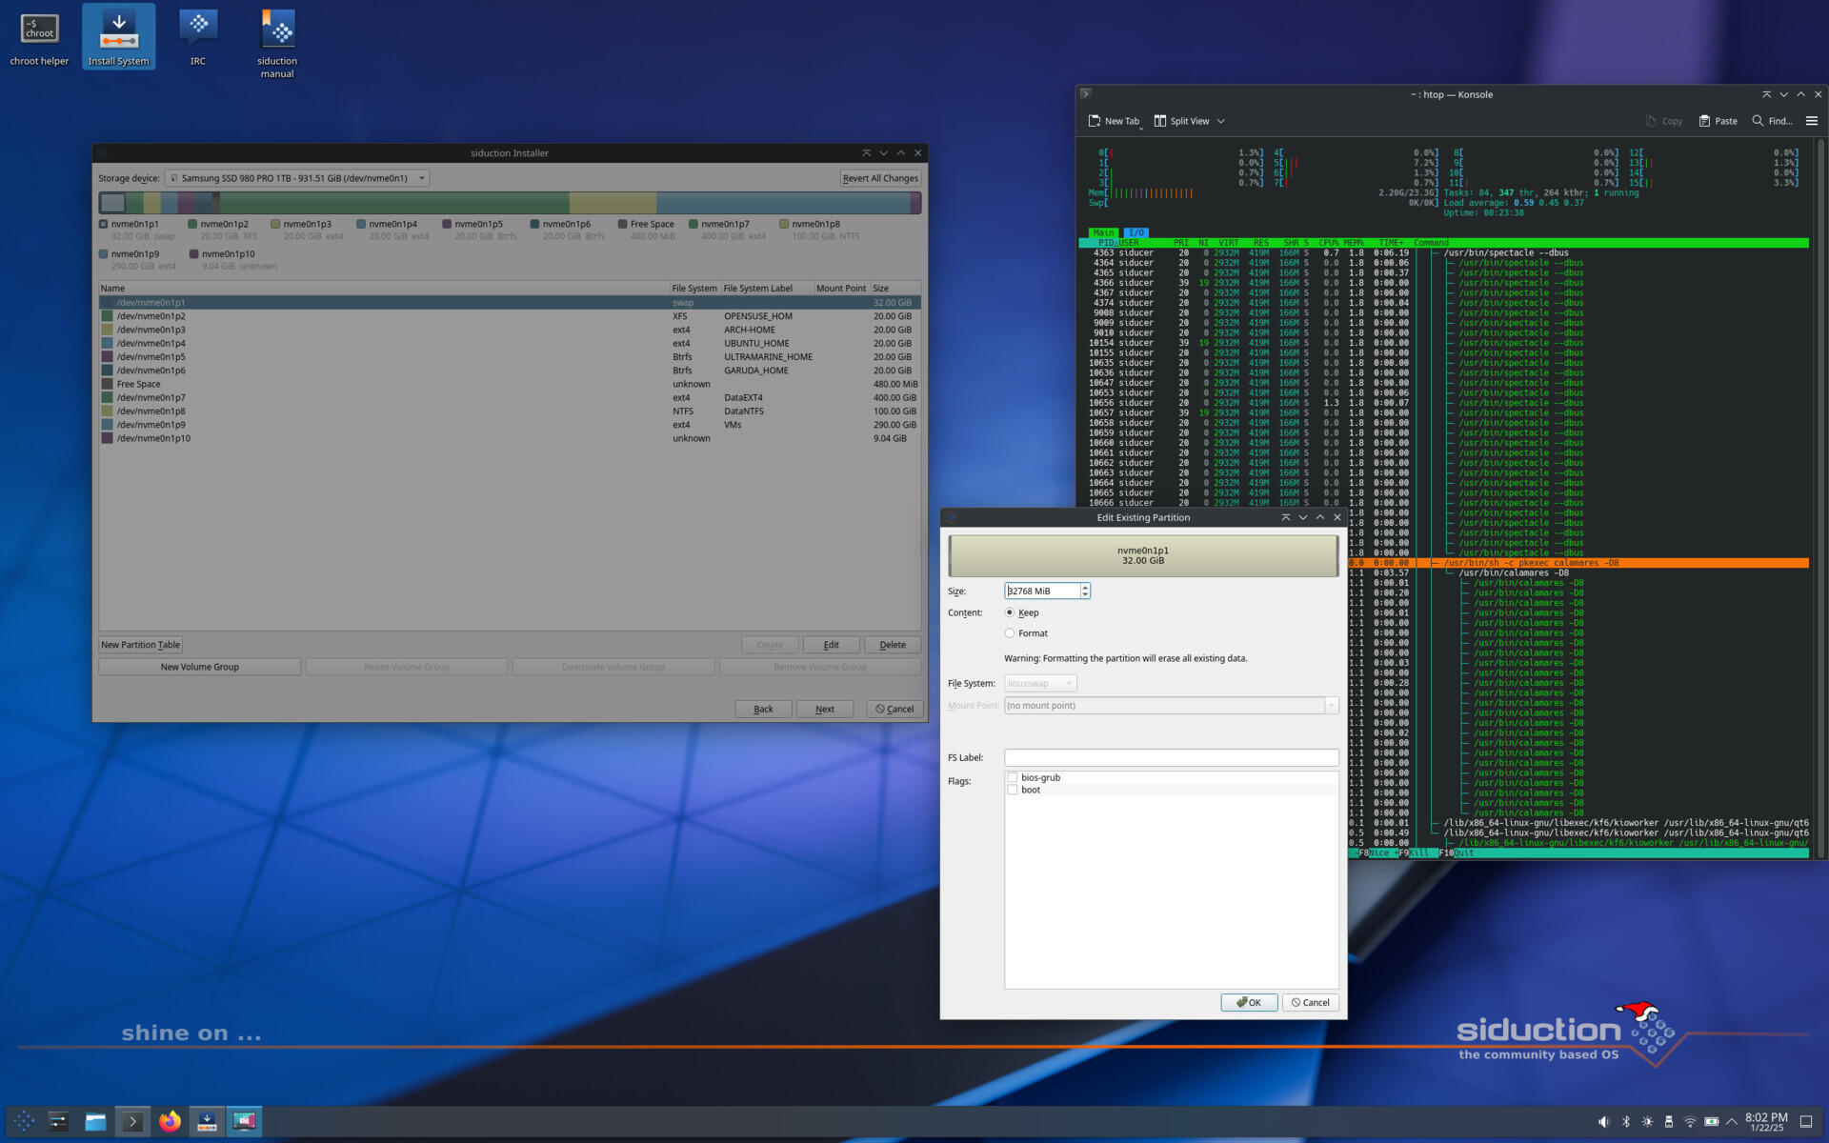Click the FS Label text field
Image resolution: width=1829 pixels, height=1143 pixels.
[1171, 757]
